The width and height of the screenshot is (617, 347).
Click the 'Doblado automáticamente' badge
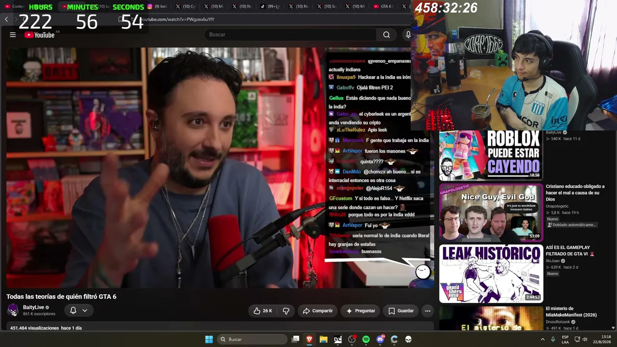(x=572, y=225)
